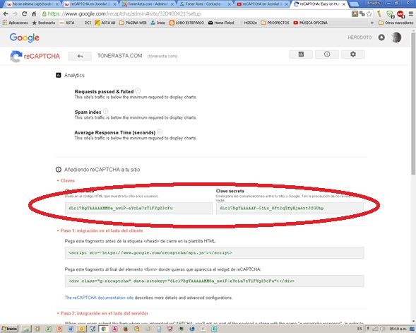Click the Añadiendo reCAPTCHA a tu sitio heading
This screenshot has width=416, height=333.
(x=102, y=170)
